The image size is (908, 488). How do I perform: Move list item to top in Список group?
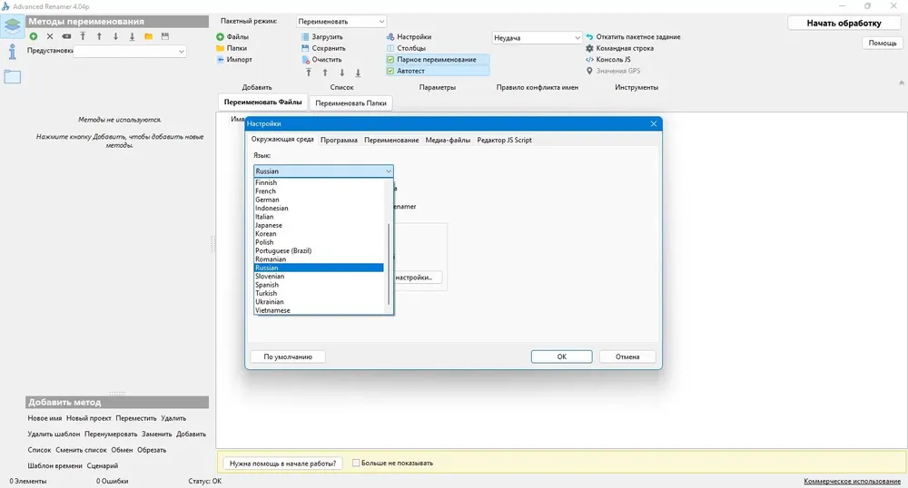pyautogui.click(x=309, y=73)
